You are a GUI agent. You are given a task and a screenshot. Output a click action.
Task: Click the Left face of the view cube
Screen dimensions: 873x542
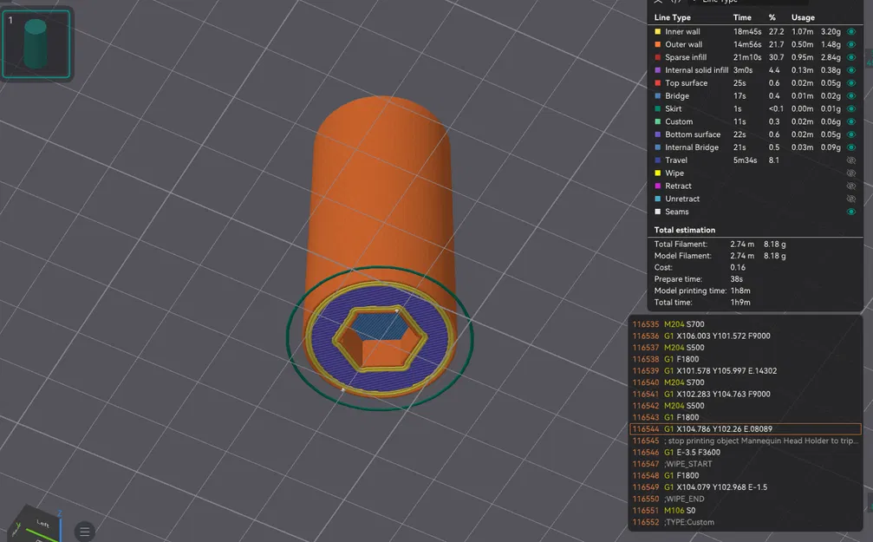41,524
